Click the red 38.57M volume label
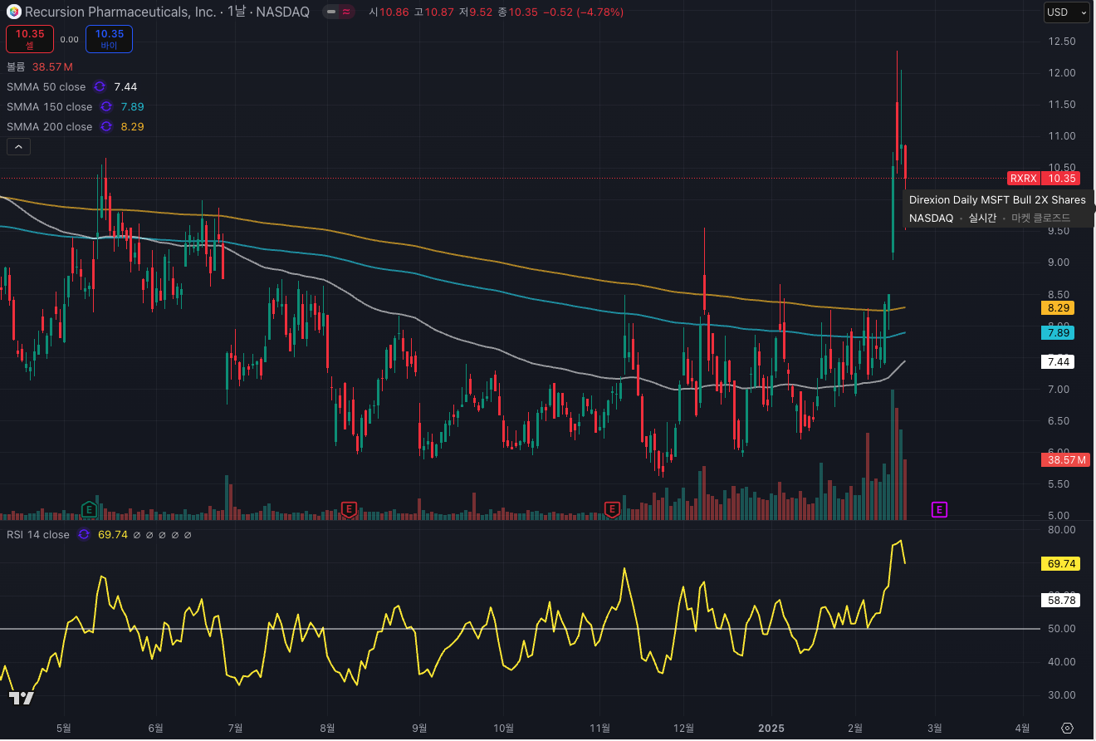 click(1067, 459)
